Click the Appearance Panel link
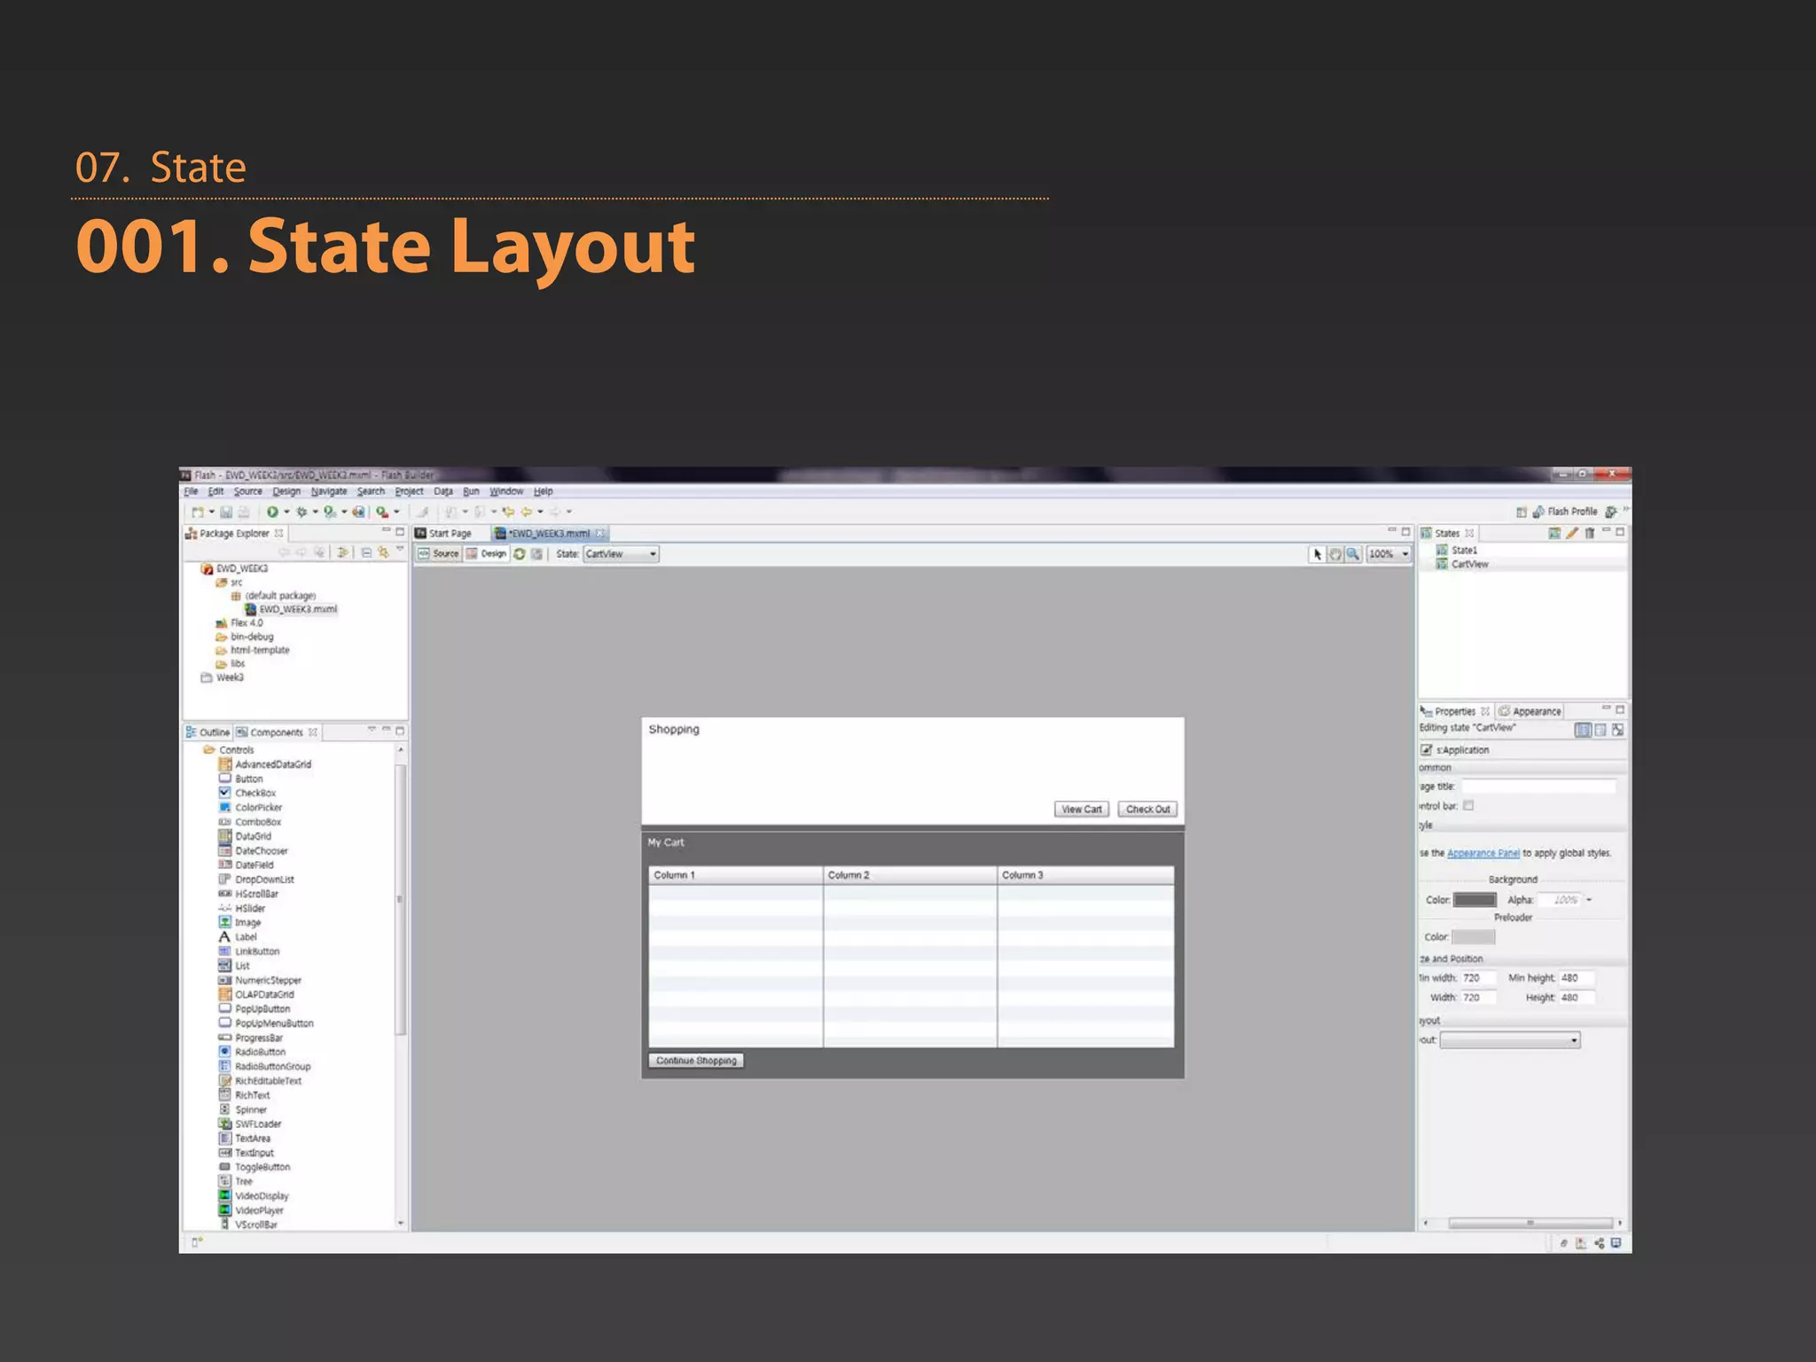Image resolution: width=1816 pixels, height=1362 pixels. (x=1483, y=854)
